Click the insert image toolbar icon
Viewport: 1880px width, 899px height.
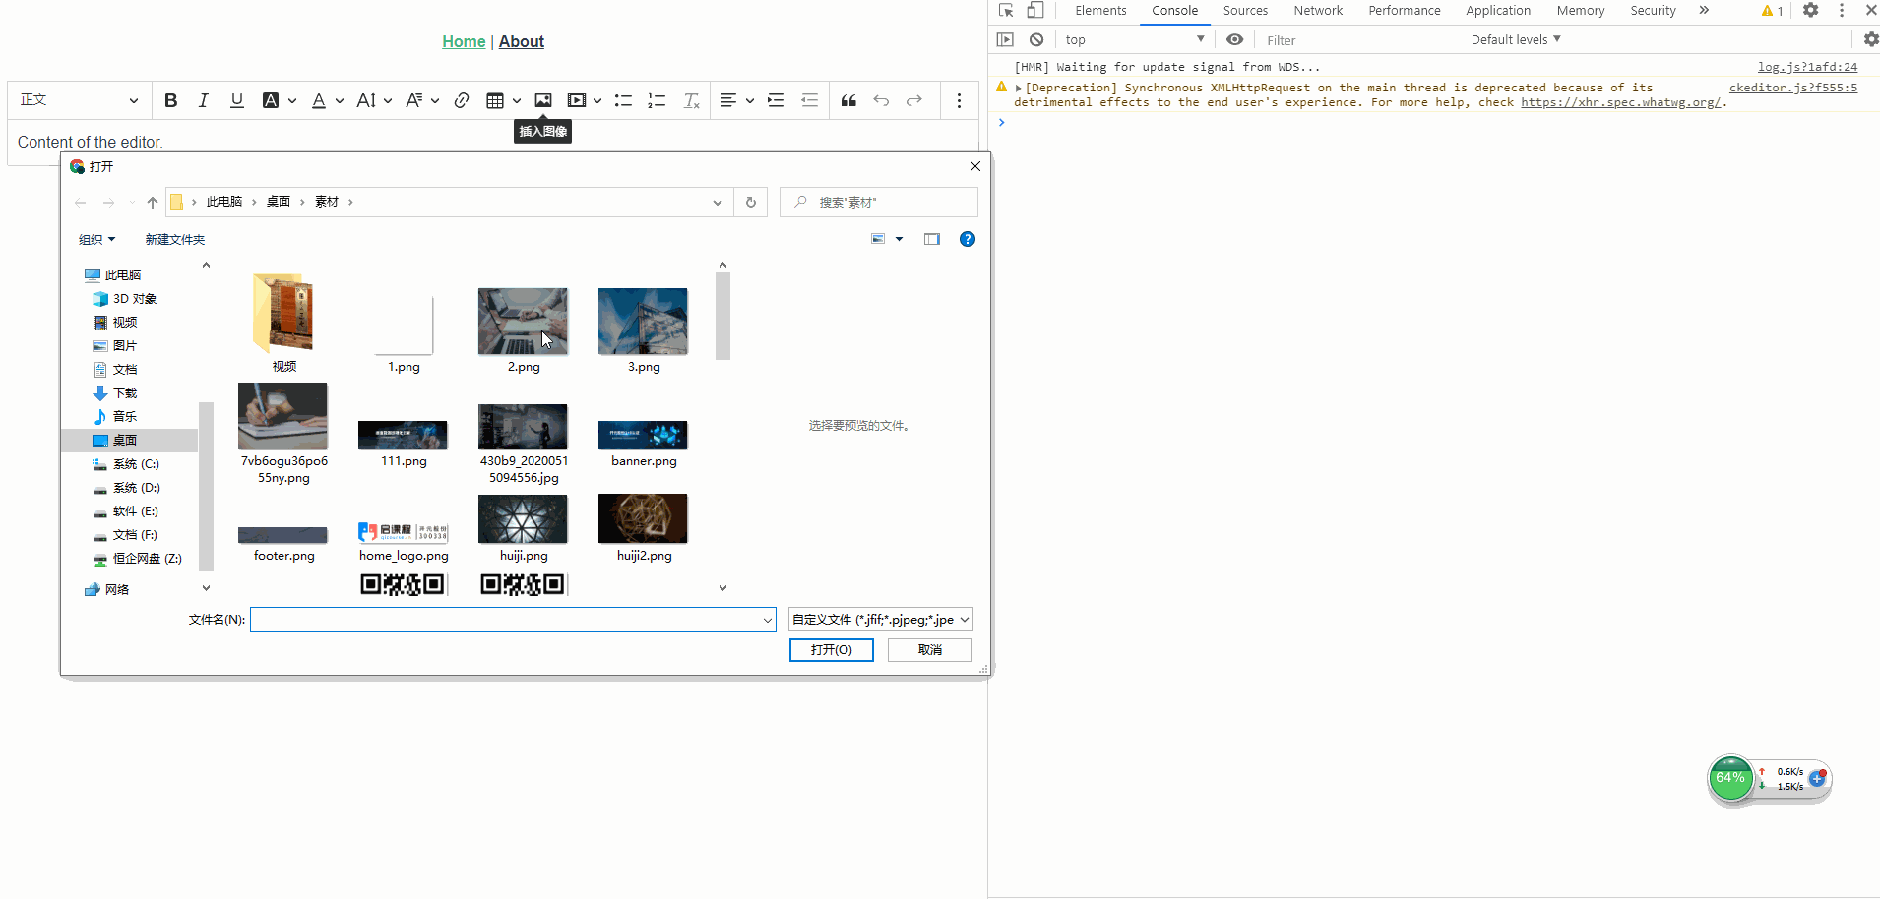click(543, 100)
